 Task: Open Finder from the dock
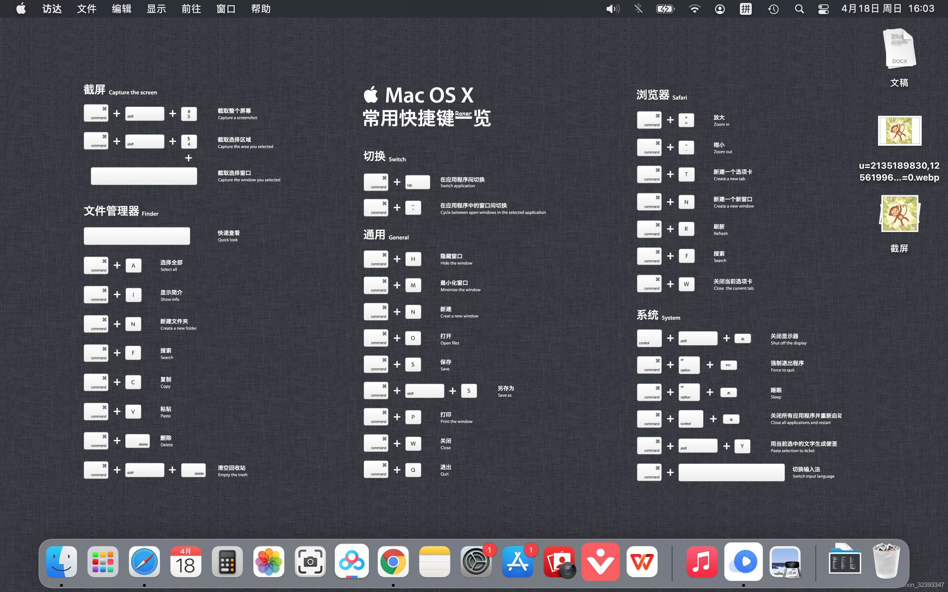pyautogui.click(x=61, y=562)
